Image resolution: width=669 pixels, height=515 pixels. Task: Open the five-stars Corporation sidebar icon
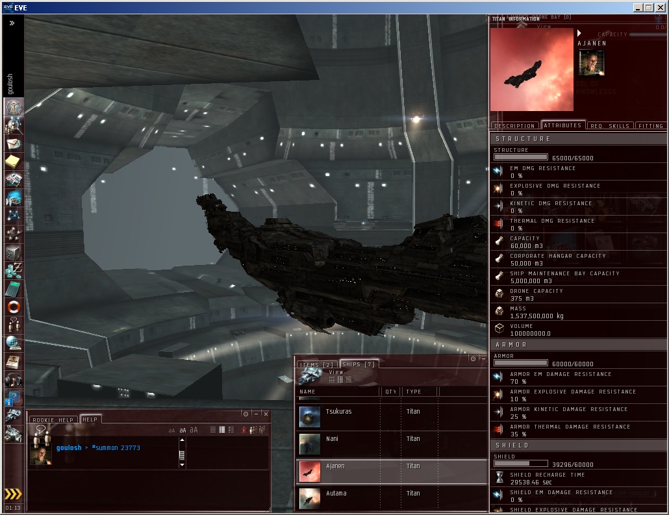tap(13, 234)
